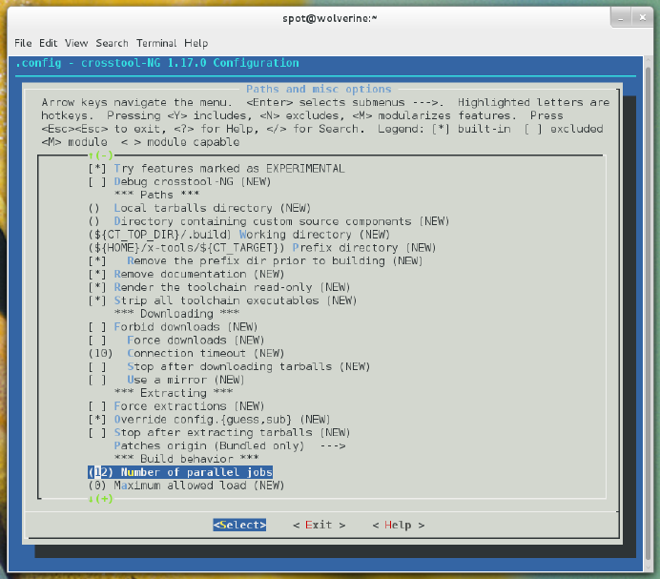The height and width of the screenshot is (579, 660).
Task: Minimize the terminal window
Action: [x=621, y=18]
